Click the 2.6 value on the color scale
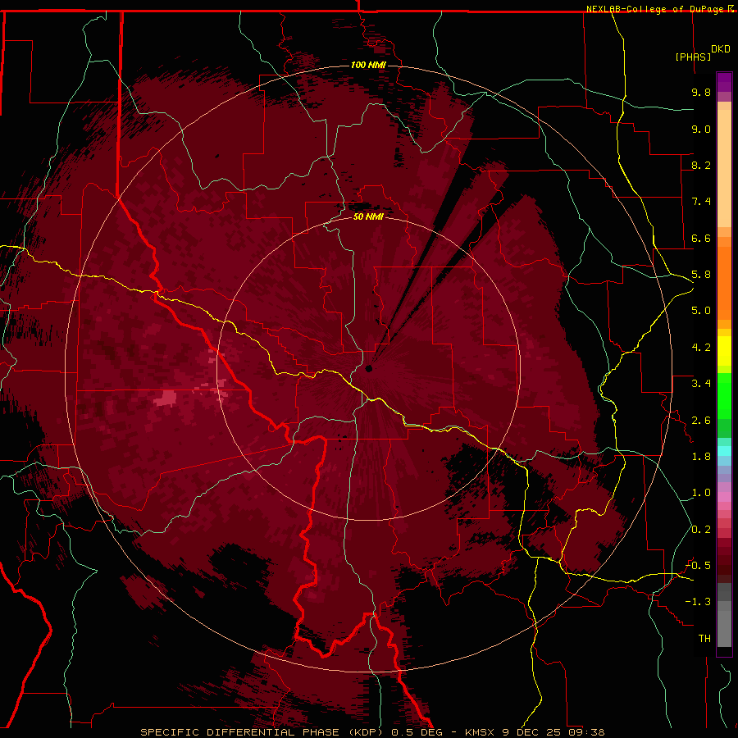The height and width of the screenshot is (738, 738). pos(701,421)
